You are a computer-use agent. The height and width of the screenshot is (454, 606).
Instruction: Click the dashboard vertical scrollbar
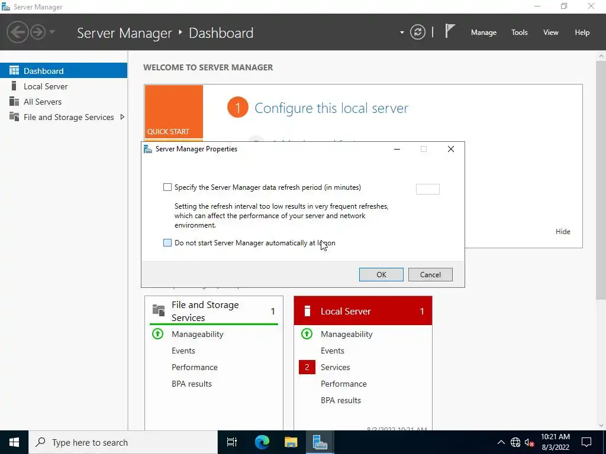[601, 179]
